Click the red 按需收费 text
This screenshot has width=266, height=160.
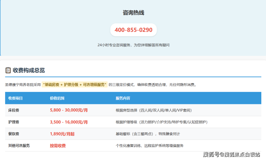pyautogui.click(x=58, y=146)
